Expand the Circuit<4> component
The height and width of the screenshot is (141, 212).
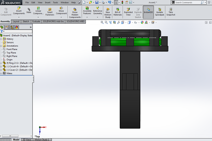1,67
